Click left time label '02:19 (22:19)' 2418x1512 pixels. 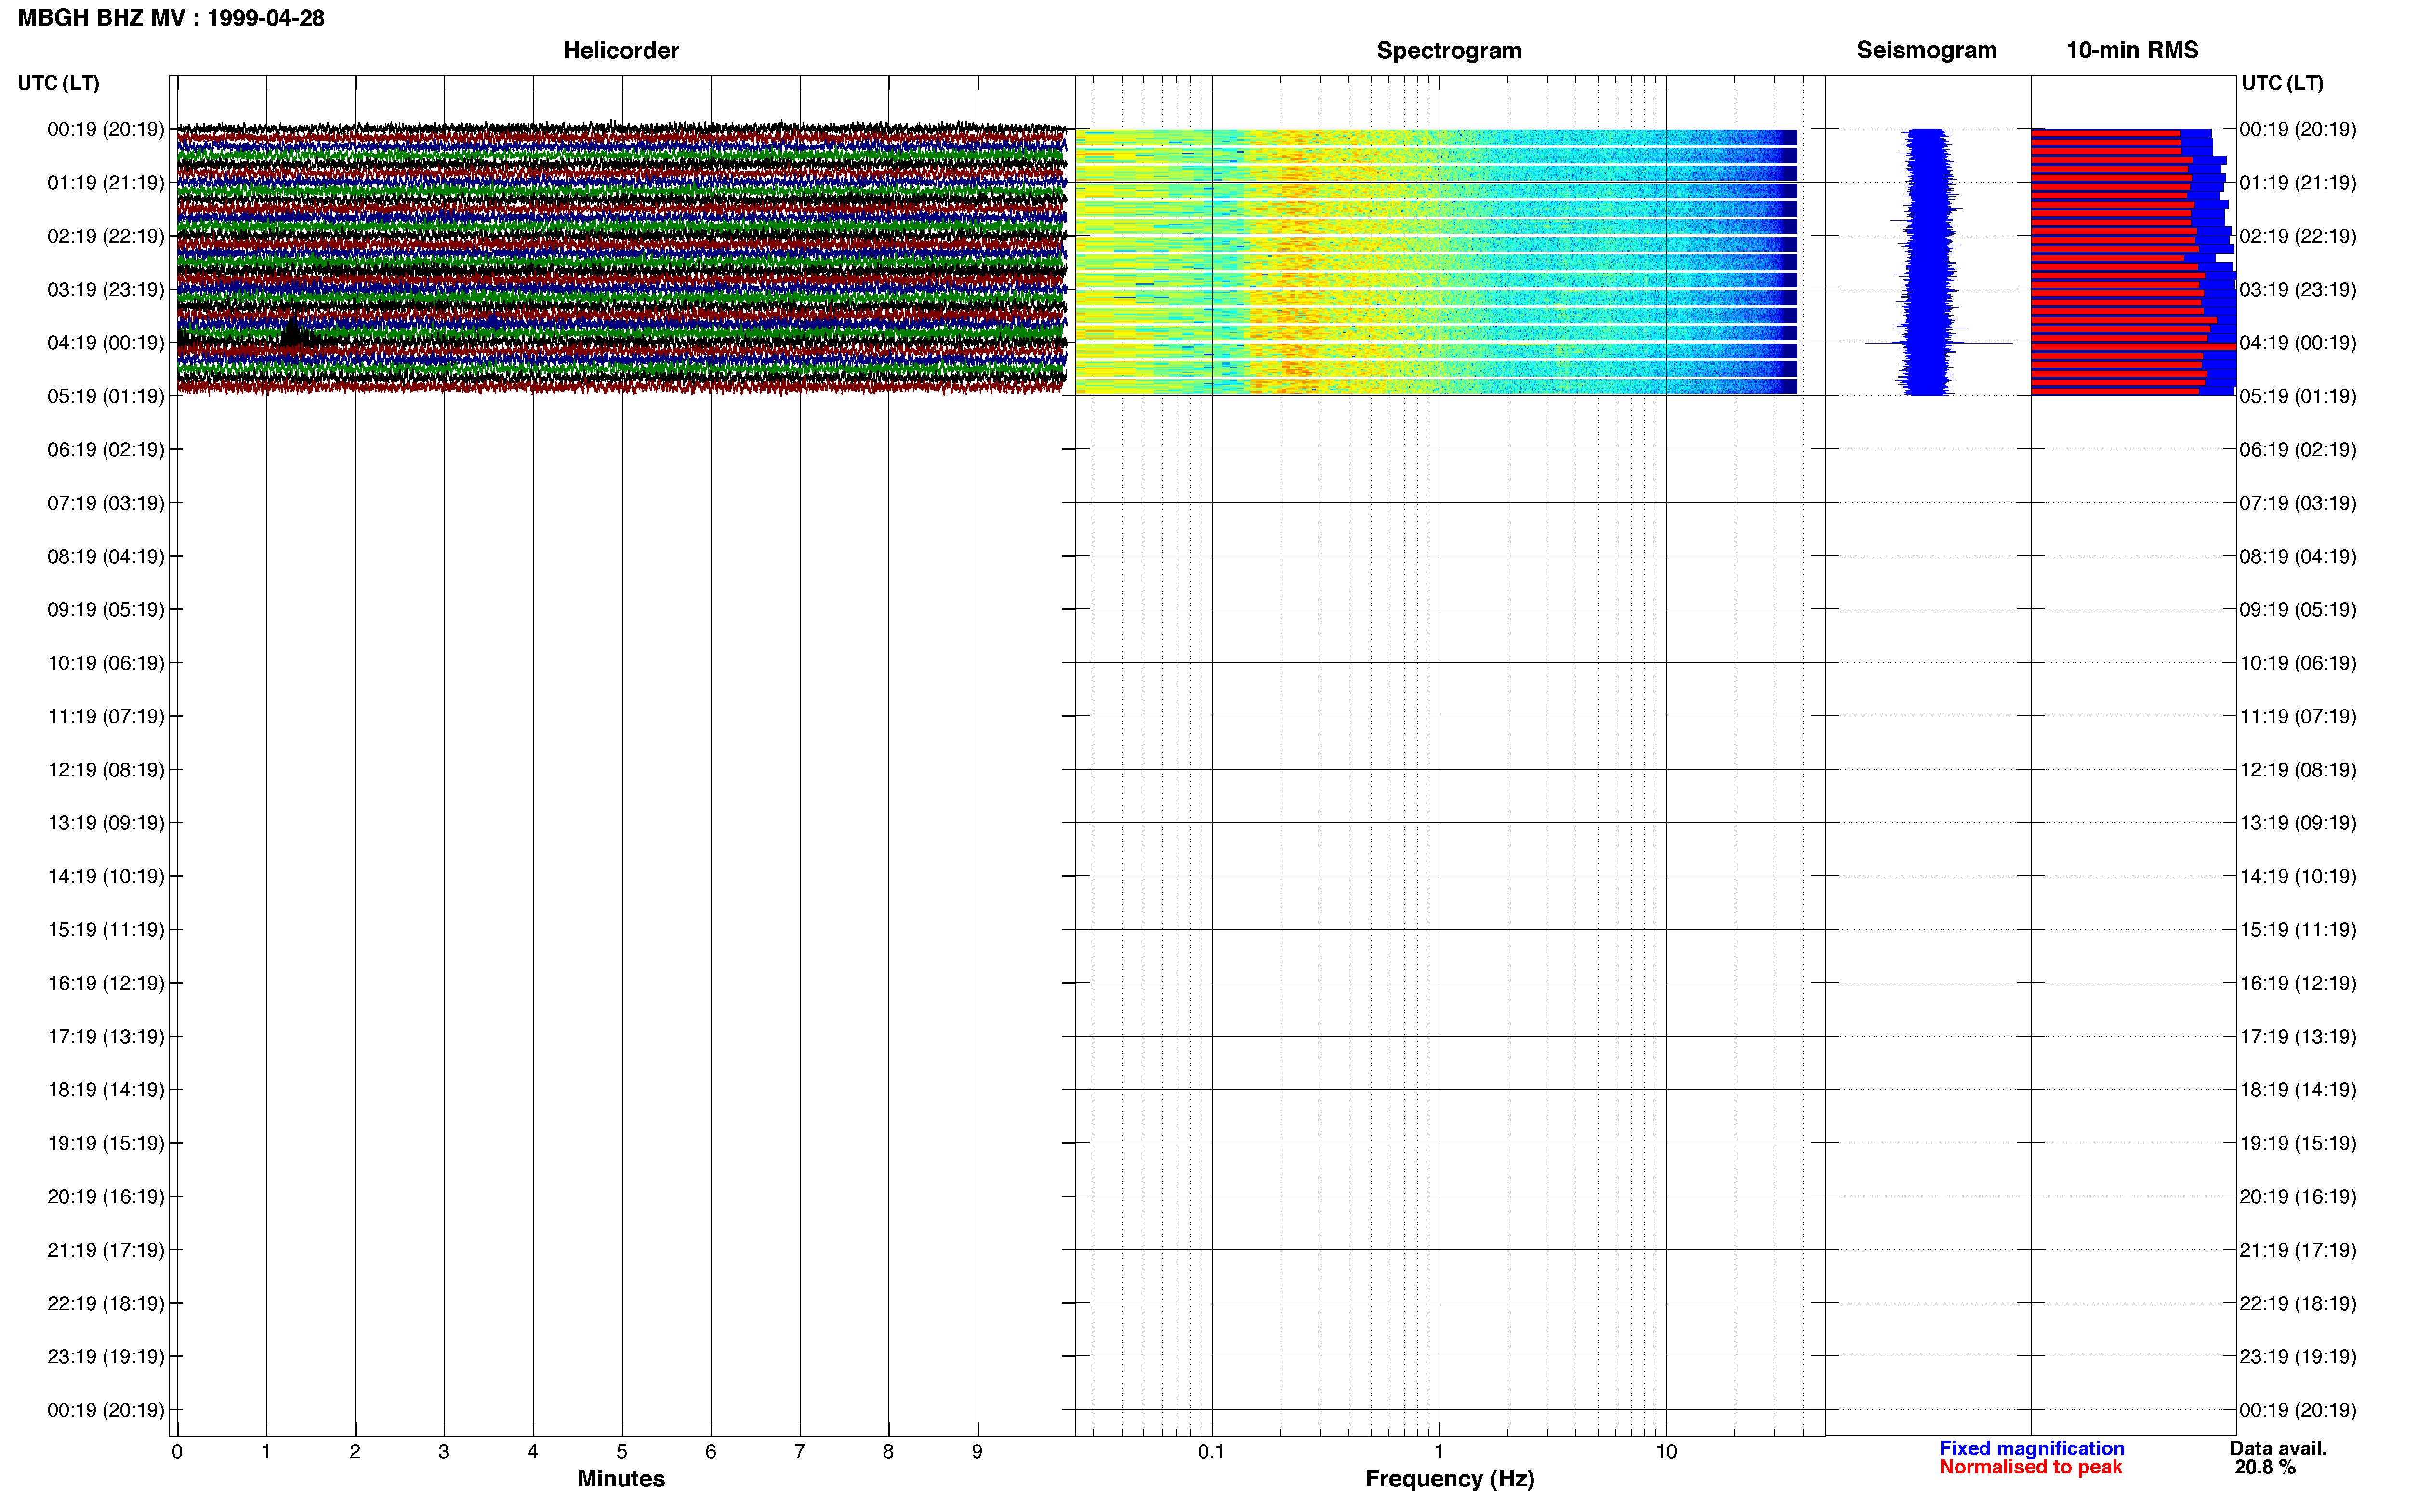point(106,236)
